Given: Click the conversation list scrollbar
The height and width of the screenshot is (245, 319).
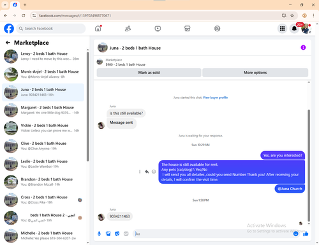Looking at the screenshot, I should [x=87, y=107].
